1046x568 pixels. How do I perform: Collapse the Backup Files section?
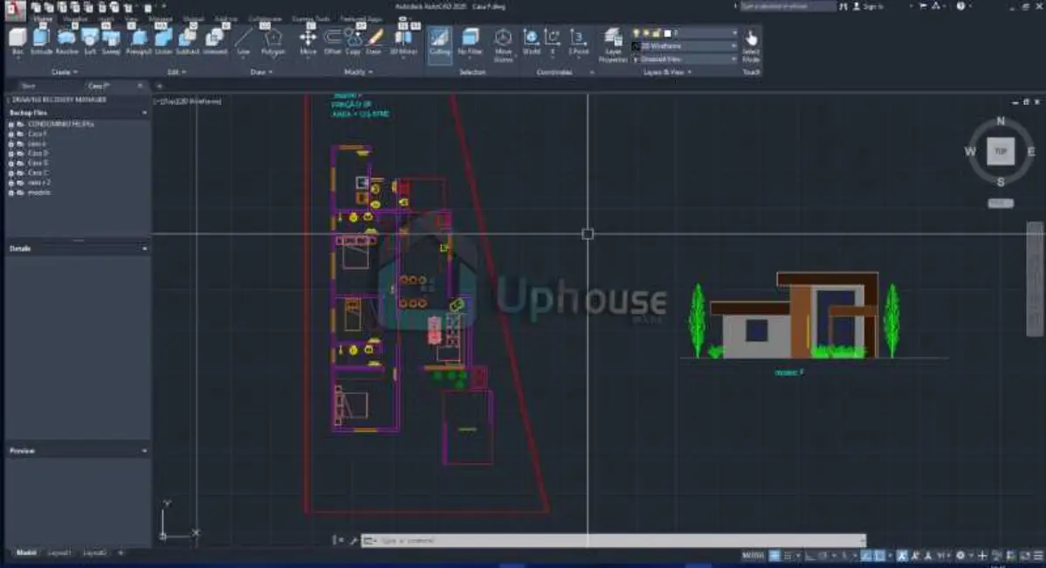(144, 113)
